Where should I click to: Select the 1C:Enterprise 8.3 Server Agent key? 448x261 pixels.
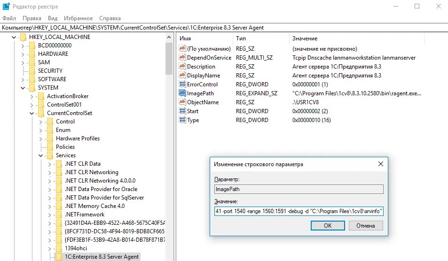click(x=102, y=257)
